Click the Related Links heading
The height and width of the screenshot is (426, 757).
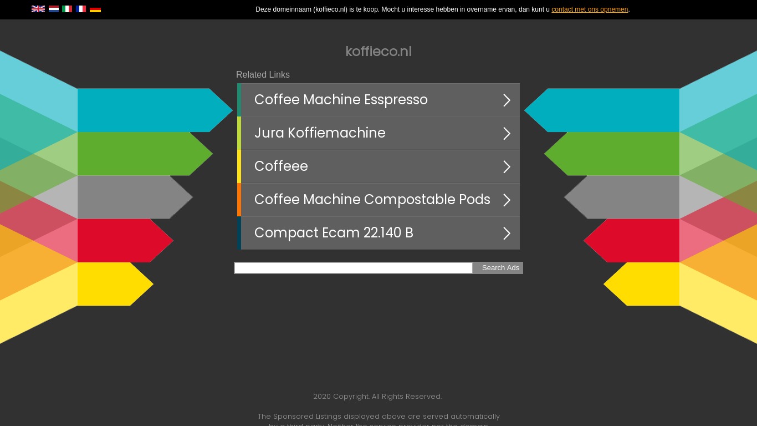point(263,74)
